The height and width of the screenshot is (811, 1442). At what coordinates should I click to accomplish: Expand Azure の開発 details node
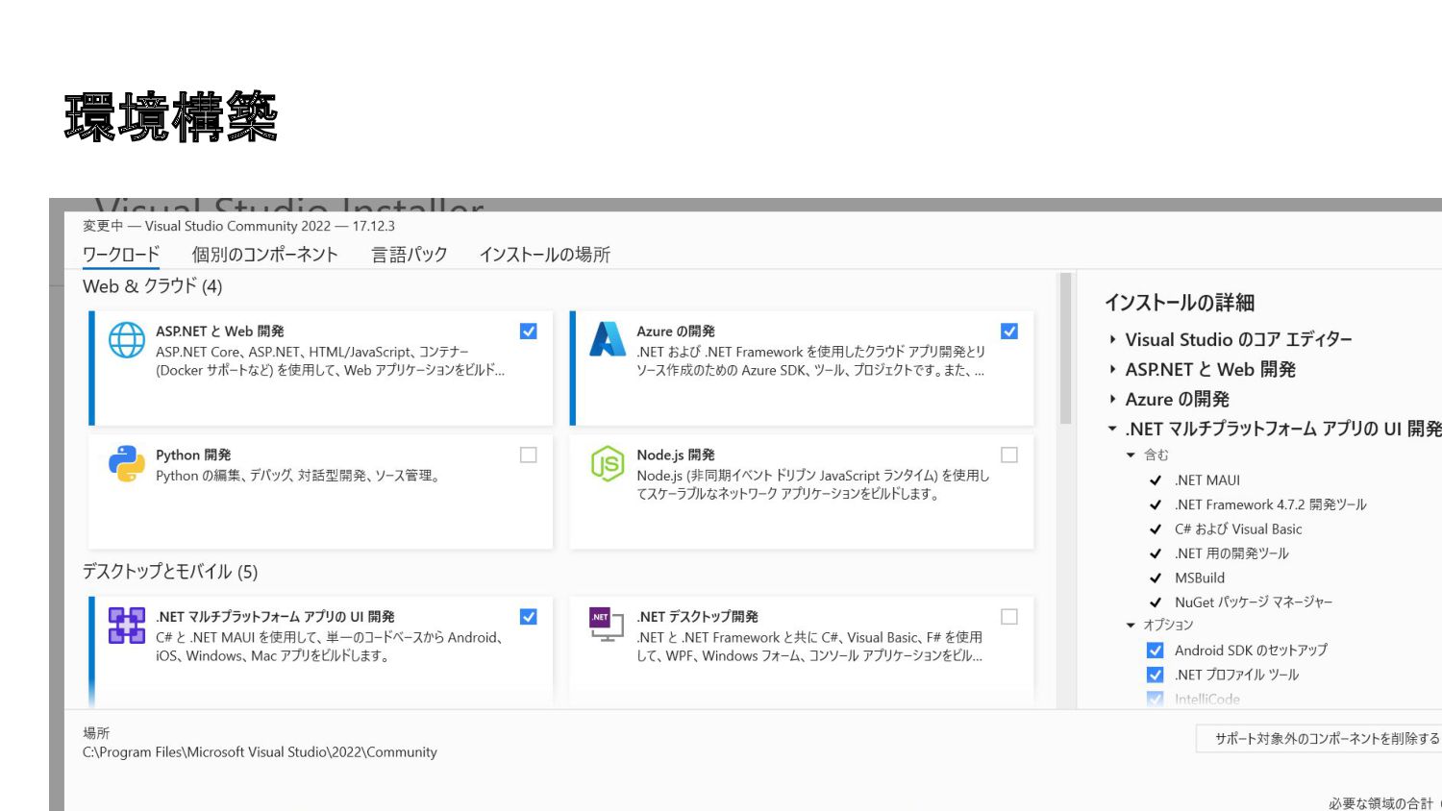[x=1112, y=399]
